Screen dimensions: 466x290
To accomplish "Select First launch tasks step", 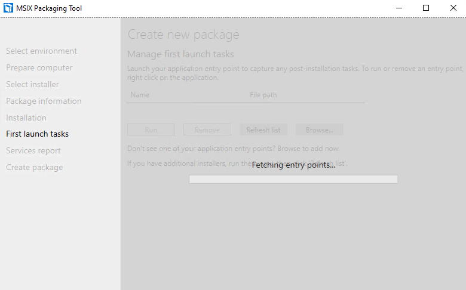I will pyautogui.click(x=38, y=134).
